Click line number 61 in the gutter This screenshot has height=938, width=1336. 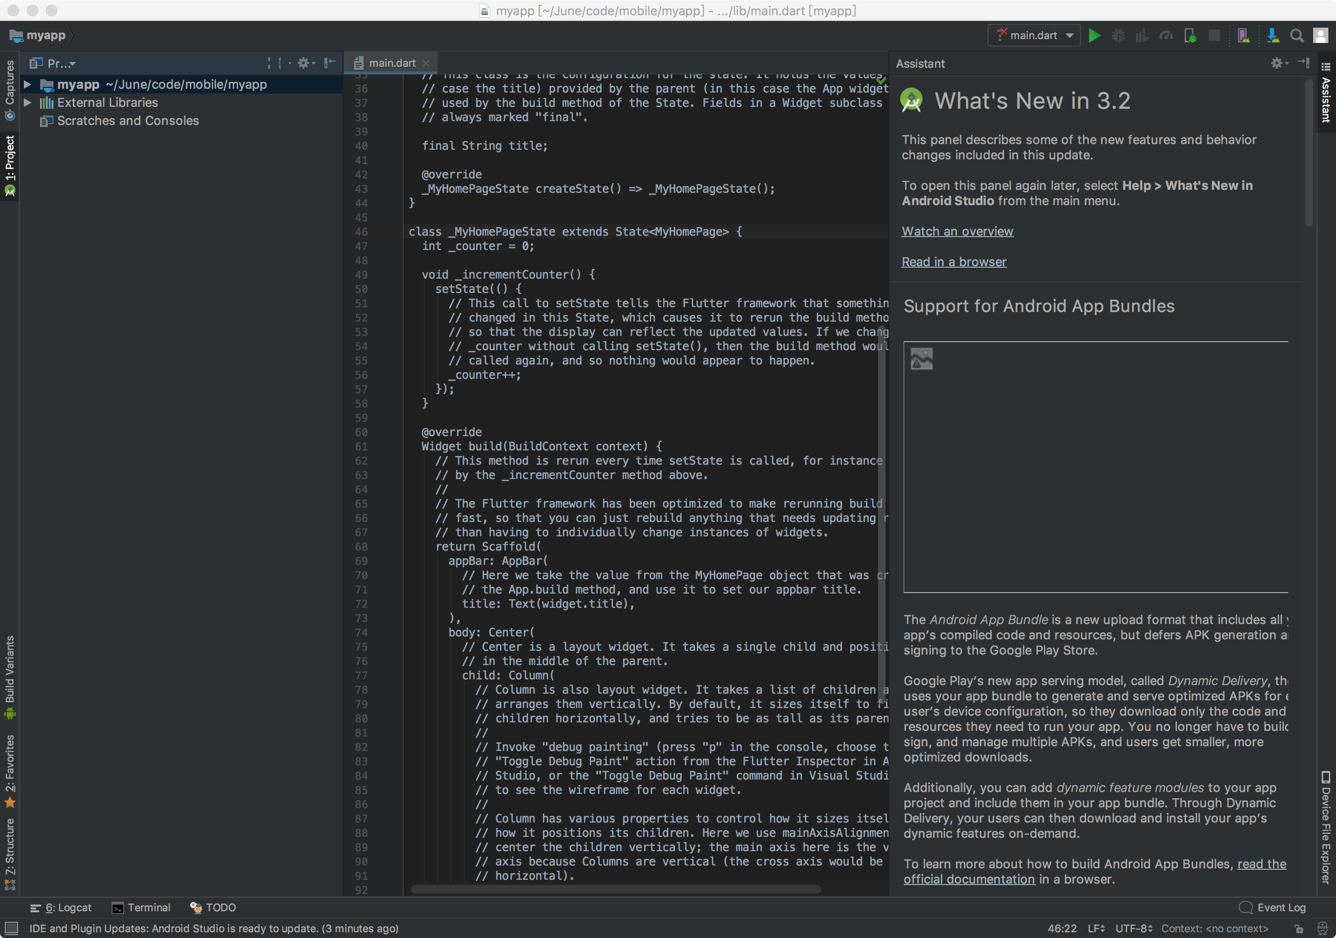361,446
